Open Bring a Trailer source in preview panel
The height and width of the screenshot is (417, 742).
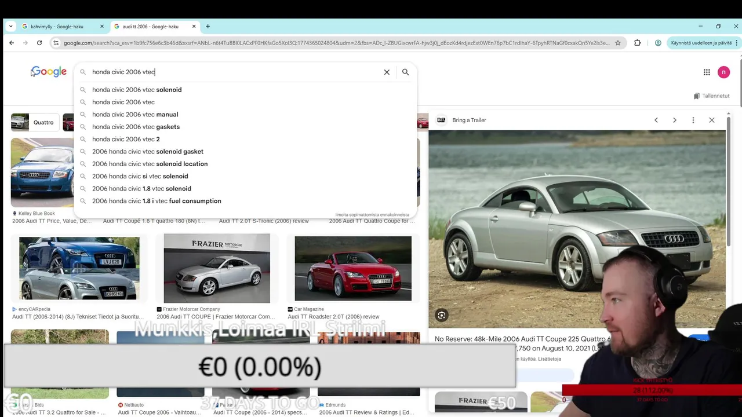[x=462, y=120]
